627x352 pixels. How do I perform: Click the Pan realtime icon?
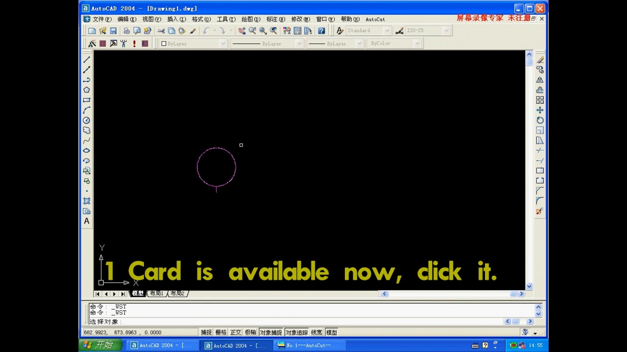(x=241, y=31)
